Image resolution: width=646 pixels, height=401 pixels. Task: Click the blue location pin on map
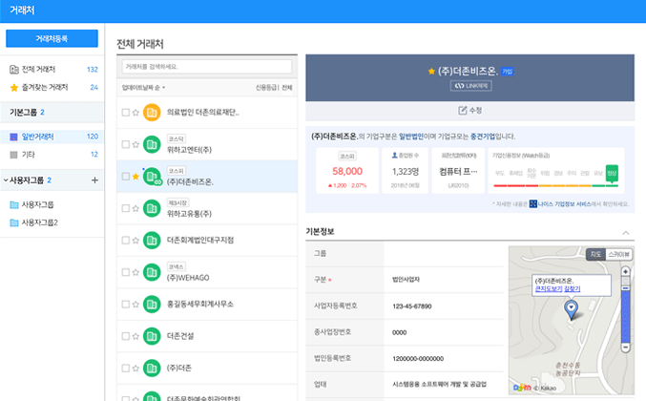click(x=571, y=310)
